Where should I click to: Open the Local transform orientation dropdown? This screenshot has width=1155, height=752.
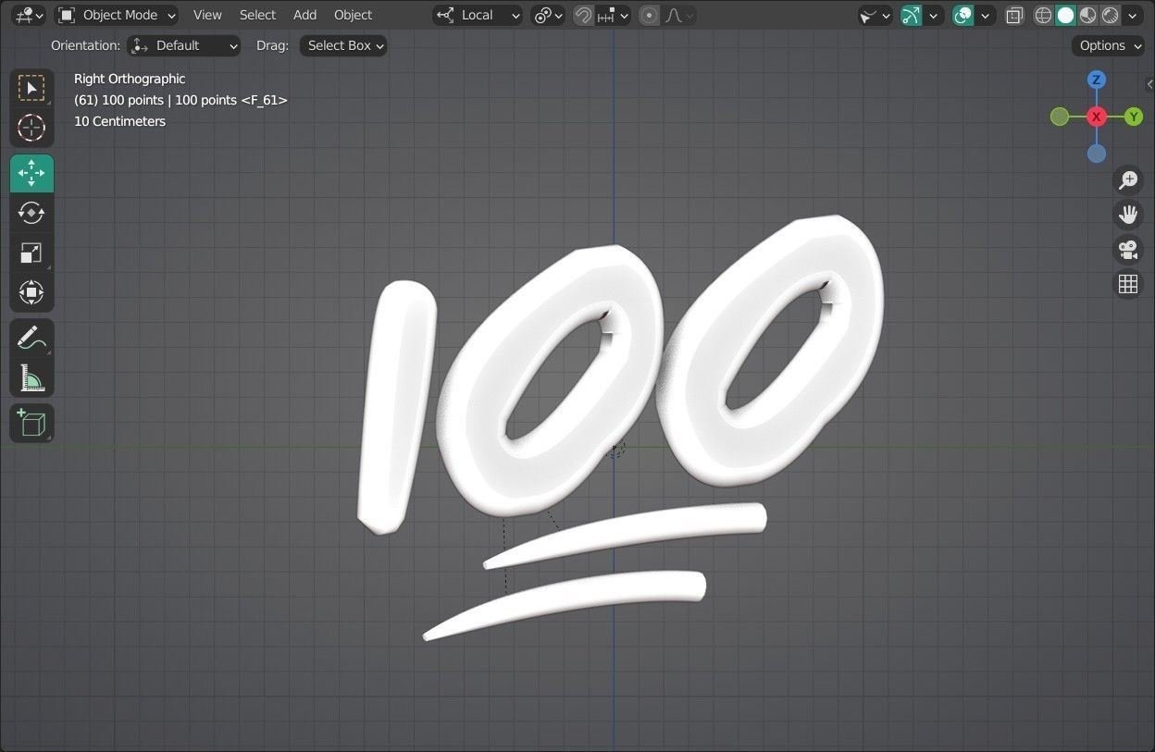pos(478,15)
